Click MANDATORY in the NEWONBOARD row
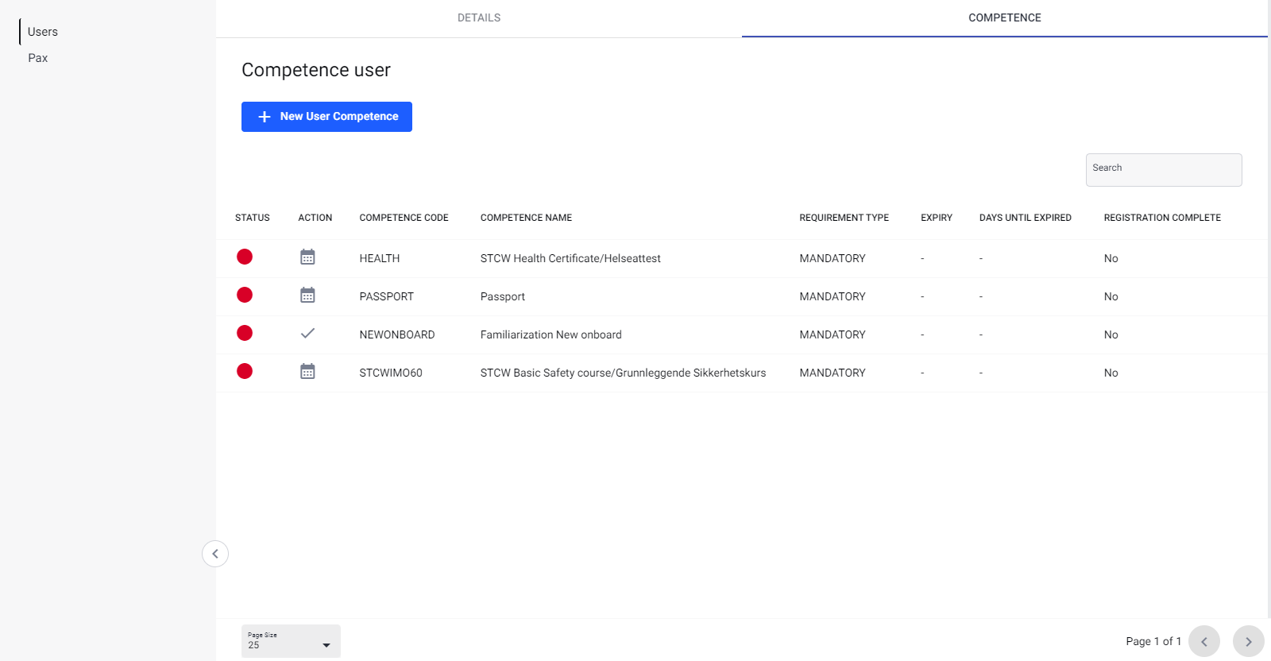Screen dimensions: 1271x661 (x=833, y=334)
